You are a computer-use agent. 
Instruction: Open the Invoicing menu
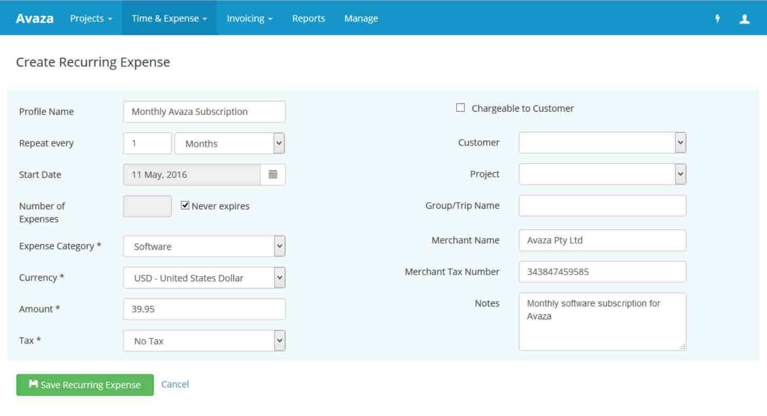coord(250,19)
